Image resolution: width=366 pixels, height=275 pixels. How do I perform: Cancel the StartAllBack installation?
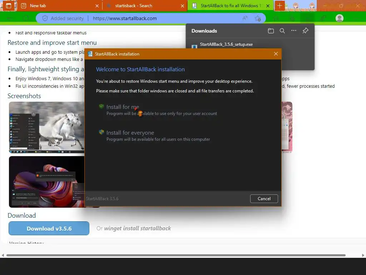pyautogui.click(x=264, y=198)
